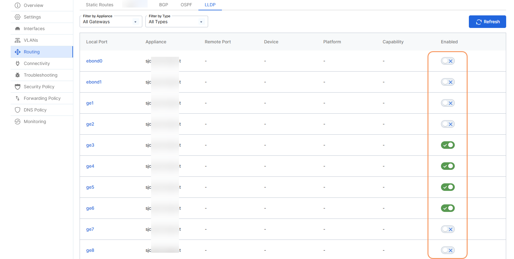Viewport: 514px width, 259px height.
Task: Click the Enabled column header
Action: 449,42
